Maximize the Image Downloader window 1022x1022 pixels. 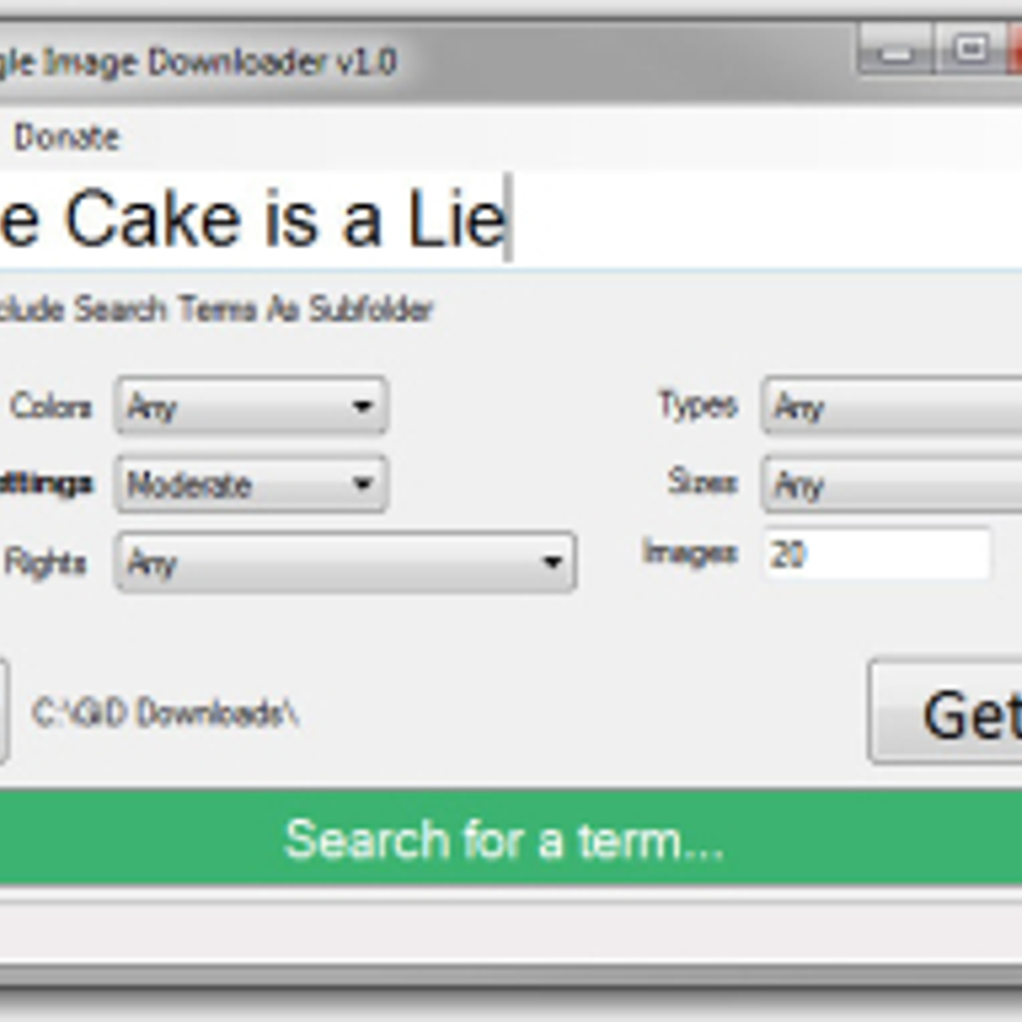click(x=970, y=49)
